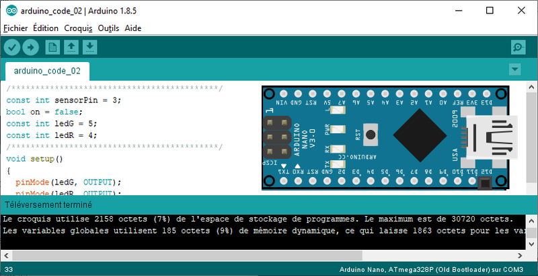Open the Fichier menu
This screenshot has height=276, width=538.
click(x=15, y=28)
